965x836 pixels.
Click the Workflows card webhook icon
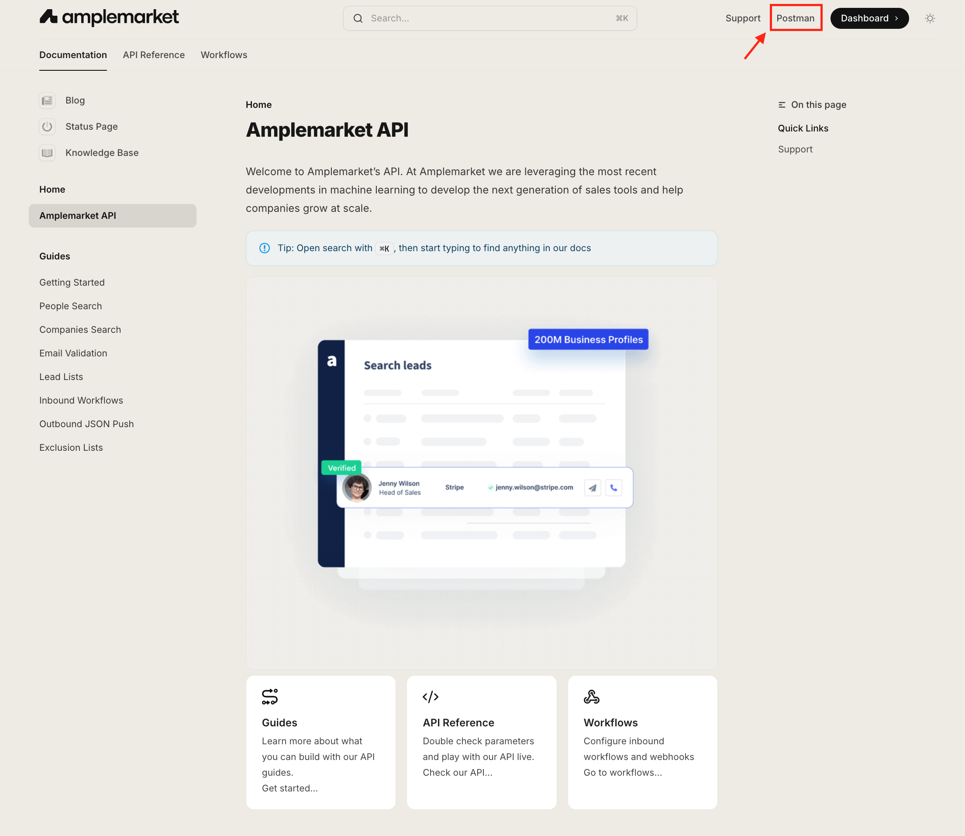click(x=591, y=697)
